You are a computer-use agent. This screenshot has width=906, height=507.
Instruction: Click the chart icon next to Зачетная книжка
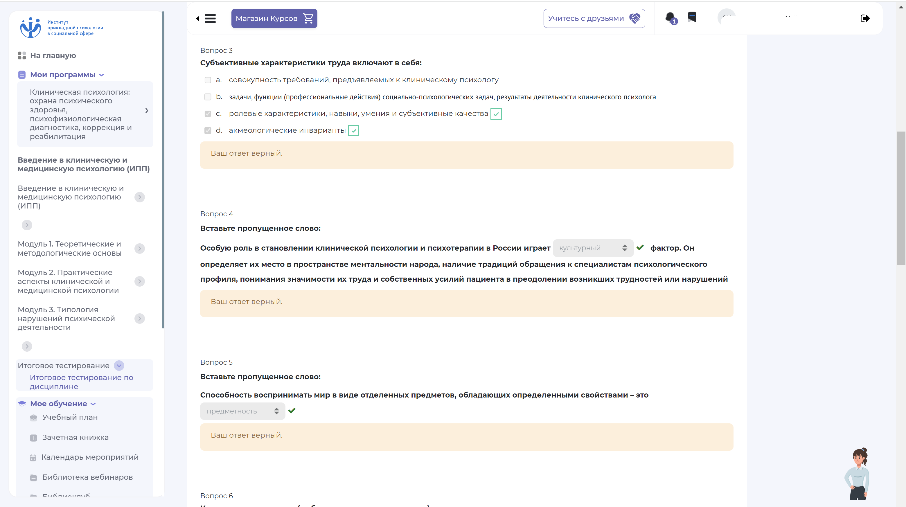click(33, 438)
